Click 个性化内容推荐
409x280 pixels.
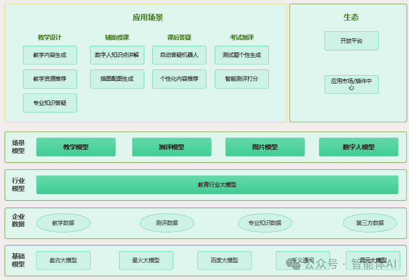coord(179,79)
